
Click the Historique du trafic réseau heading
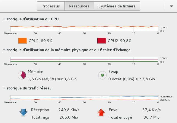pyautogui.click(x=27, y=88)
